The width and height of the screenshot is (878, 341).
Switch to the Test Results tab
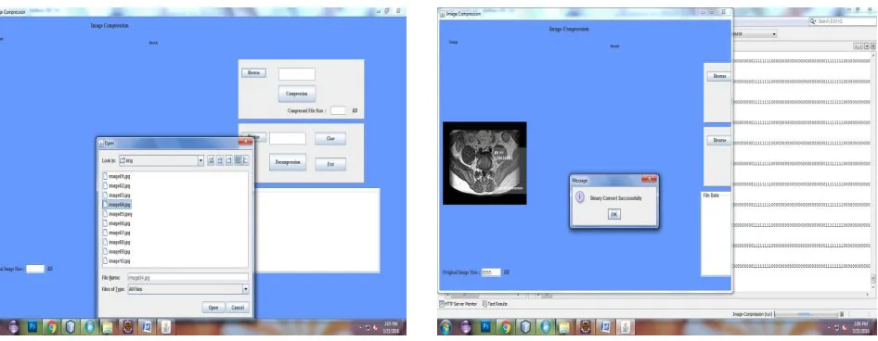click(495, 304)
